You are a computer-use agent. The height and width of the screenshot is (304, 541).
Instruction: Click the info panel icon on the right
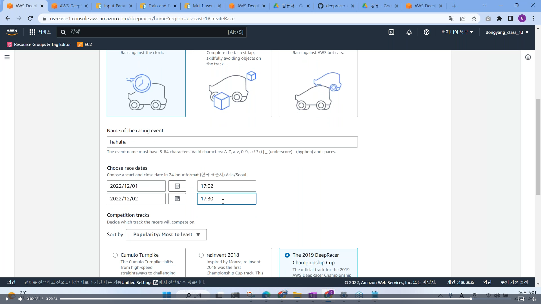pyautogui.click(x=528, y=57)
